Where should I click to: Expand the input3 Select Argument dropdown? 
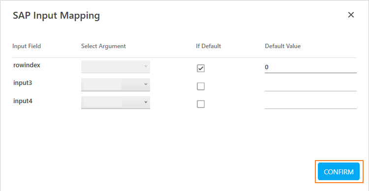[116, 84]
